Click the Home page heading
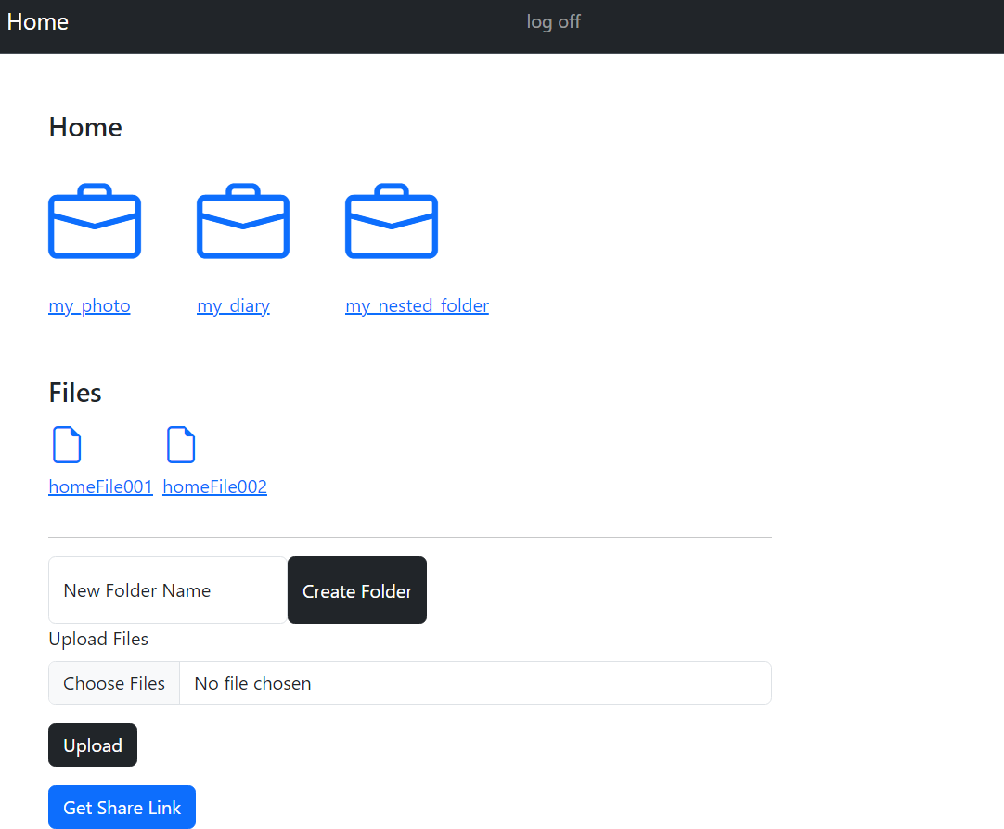This screenshot has width=1004, height=829. click(x=85, y=127)
